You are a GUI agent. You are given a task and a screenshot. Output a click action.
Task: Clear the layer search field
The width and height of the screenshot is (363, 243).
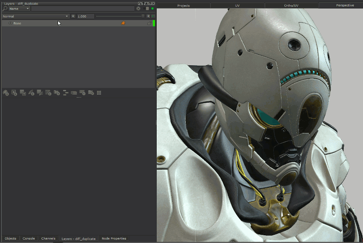[138, 9]
